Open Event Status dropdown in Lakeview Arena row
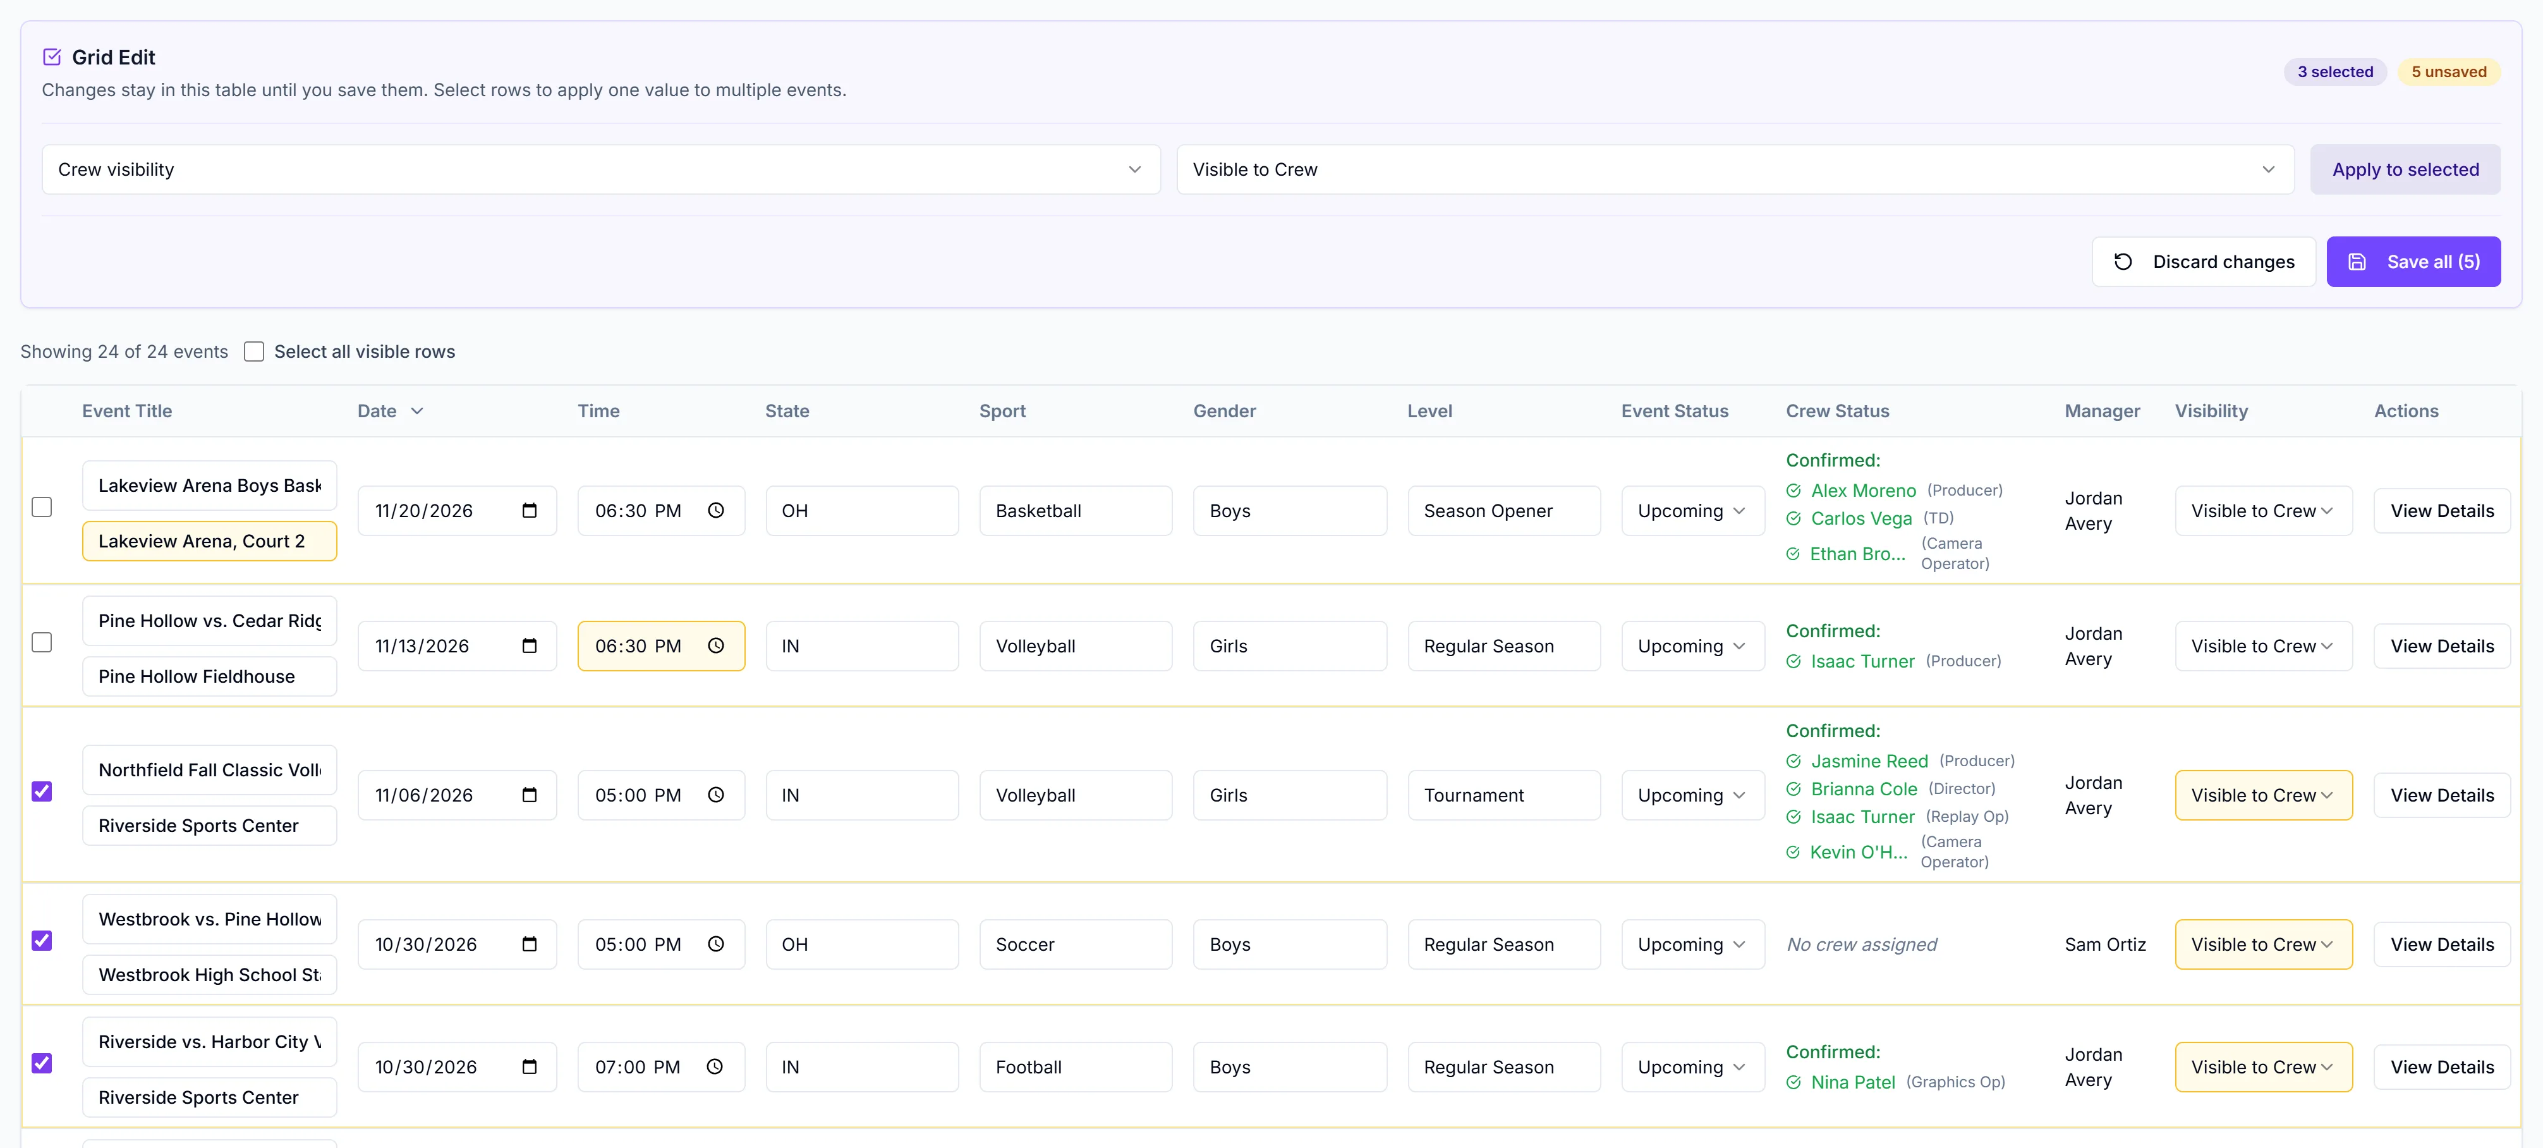The width and height of the screenshot is (2543, 1148). 1692,510
